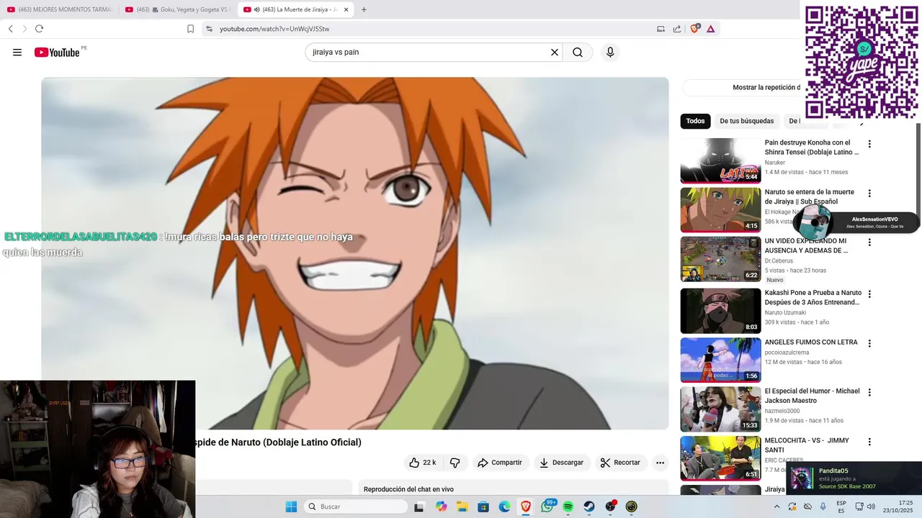This screenshot has height=518, width=922.
Task: Open options menu for MELCOCHITA VS JIMMY SANTI
Action: (x=869, y=442)
